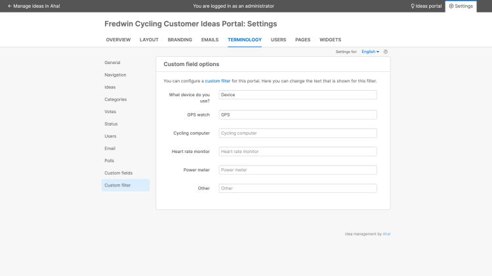Open Ideas section in the sidebar
The image size is (492, 276).
[x=110, y=87]
